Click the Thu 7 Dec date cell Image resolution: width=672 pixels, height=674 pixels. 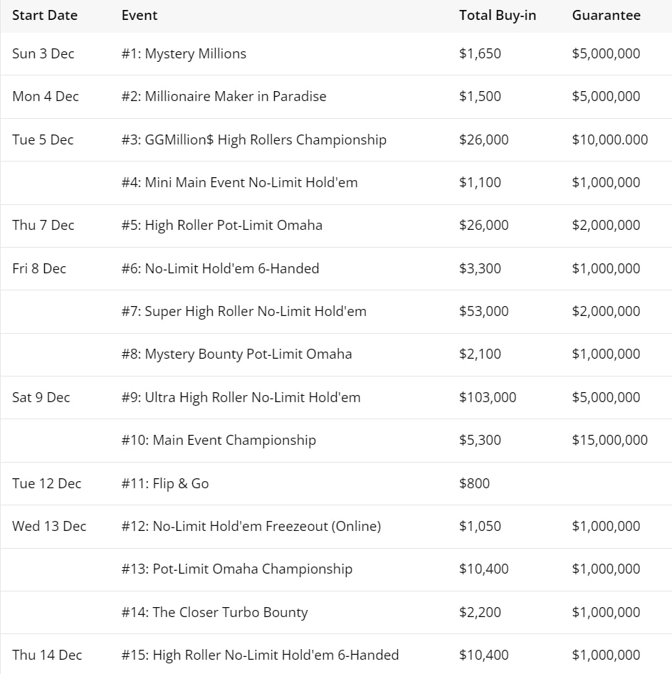pyautogui.click(x=43, y=225)
